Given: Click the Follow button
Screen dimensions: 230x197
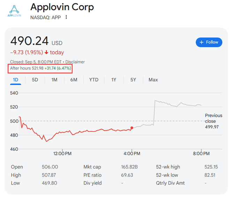Looking at the screenshot, I should tap(209, 42).
